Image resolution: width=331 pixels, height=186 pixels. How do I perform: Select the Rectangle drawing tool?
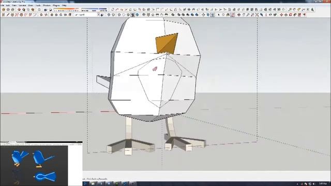click(x=4, y=15)
